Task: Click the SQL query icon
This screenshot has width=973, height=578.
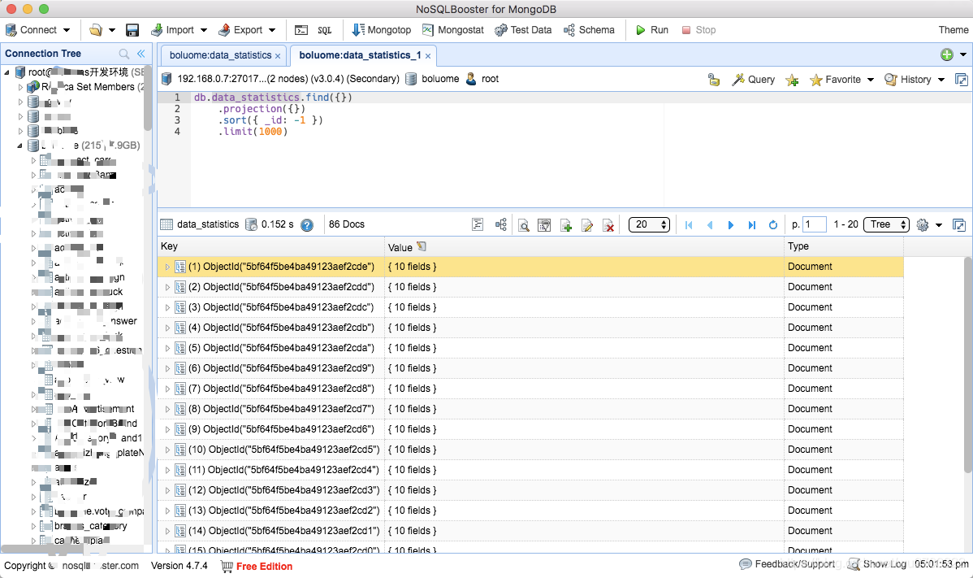Action: click(x=325, y=30)
